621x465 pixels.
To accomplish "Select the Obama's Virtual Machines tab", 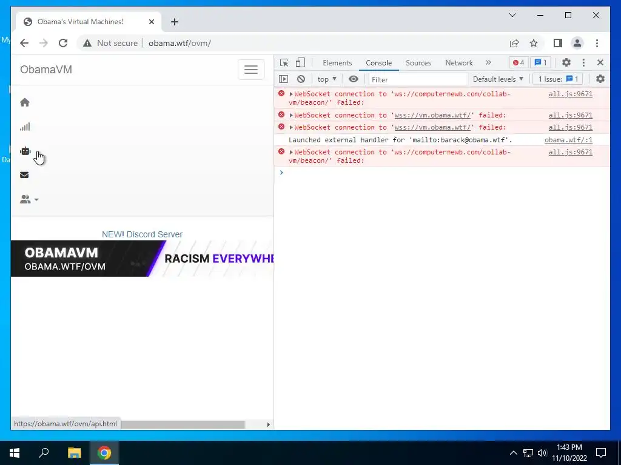I will click(89, 22).
